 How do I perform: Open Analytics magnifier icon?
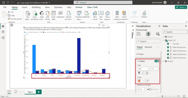tap(158, 34)
